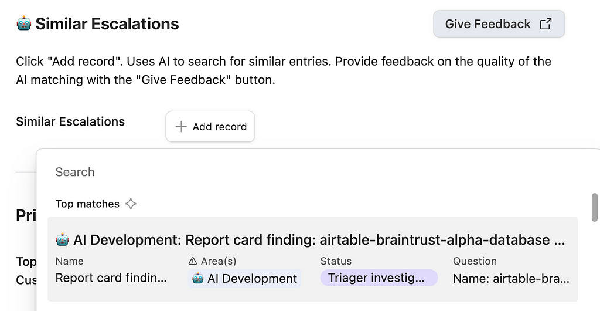This screenshot has width=600, height=311.
Task: Click the Name: airtable-bra... question value
Action: pos(511,279)
